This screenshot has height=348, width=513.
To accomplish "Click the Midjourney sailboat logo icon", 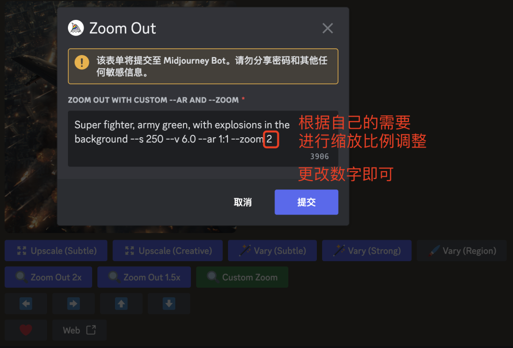I will [76, 28].
